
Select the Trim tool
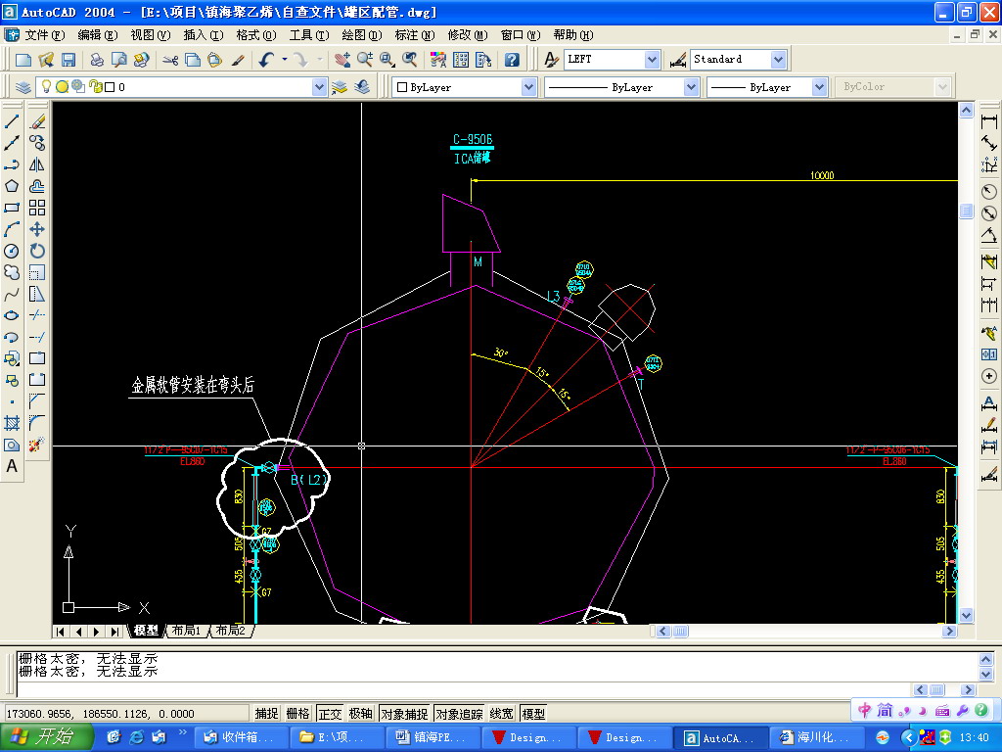click(x=37, y=315)
